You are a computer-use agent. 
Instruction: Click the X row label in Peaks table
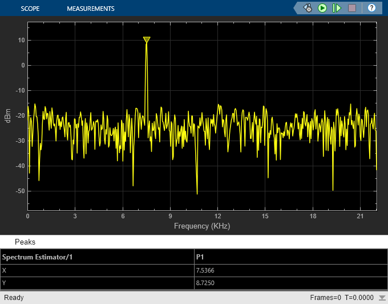[5, 270]
